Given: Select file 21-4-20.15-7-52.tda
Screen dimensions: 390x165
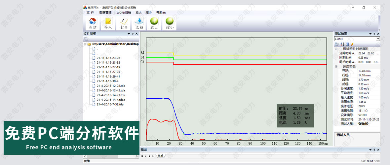Looking at the screenshot, I should (110, 104).
